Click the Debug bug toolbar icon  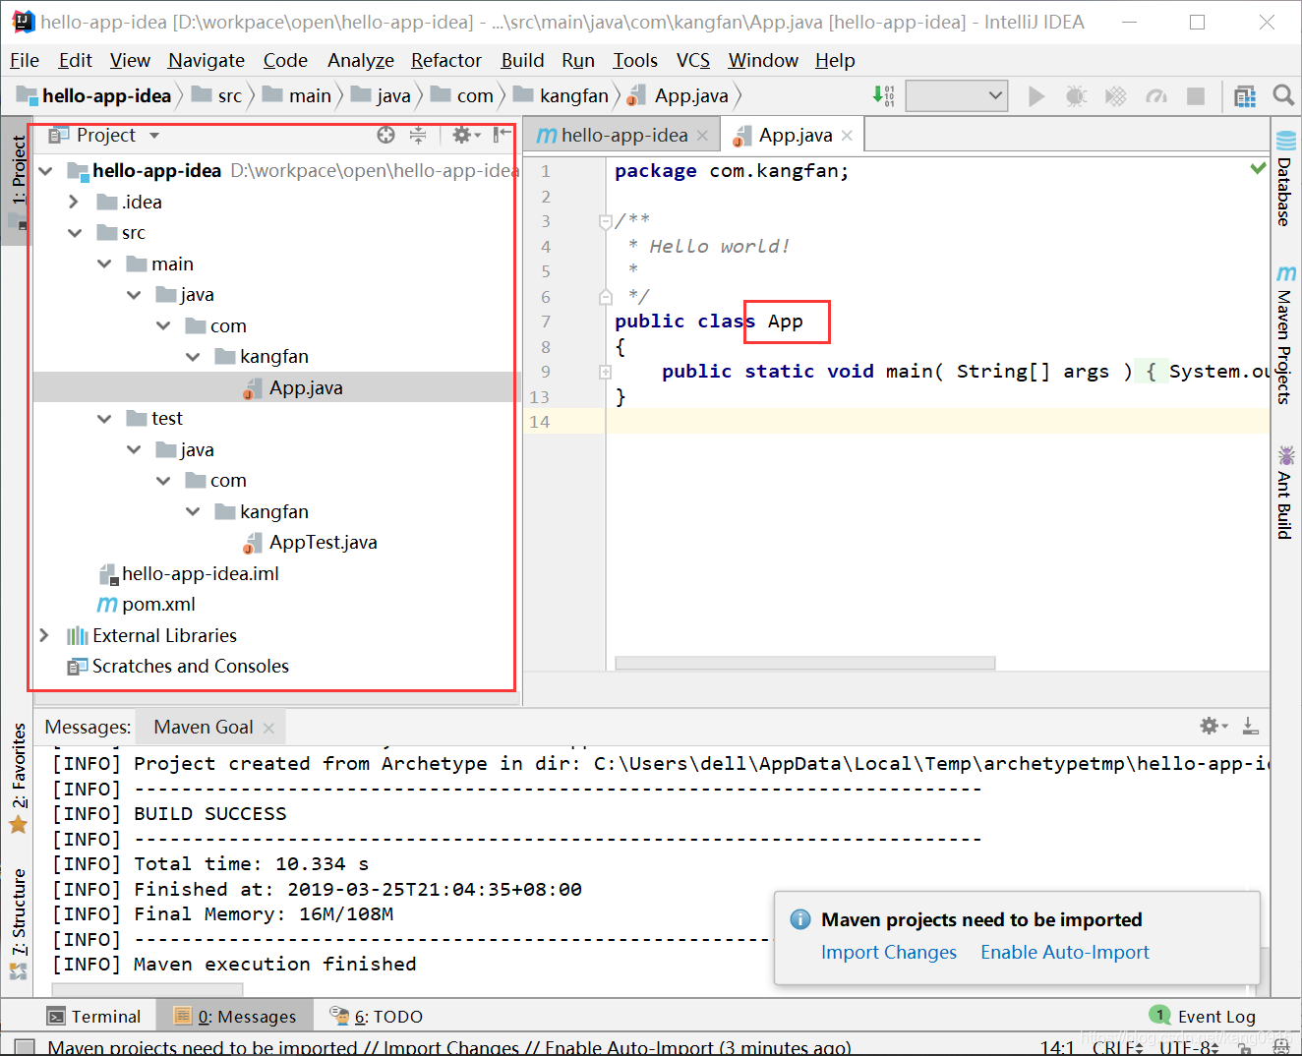tap(1076, 95)
